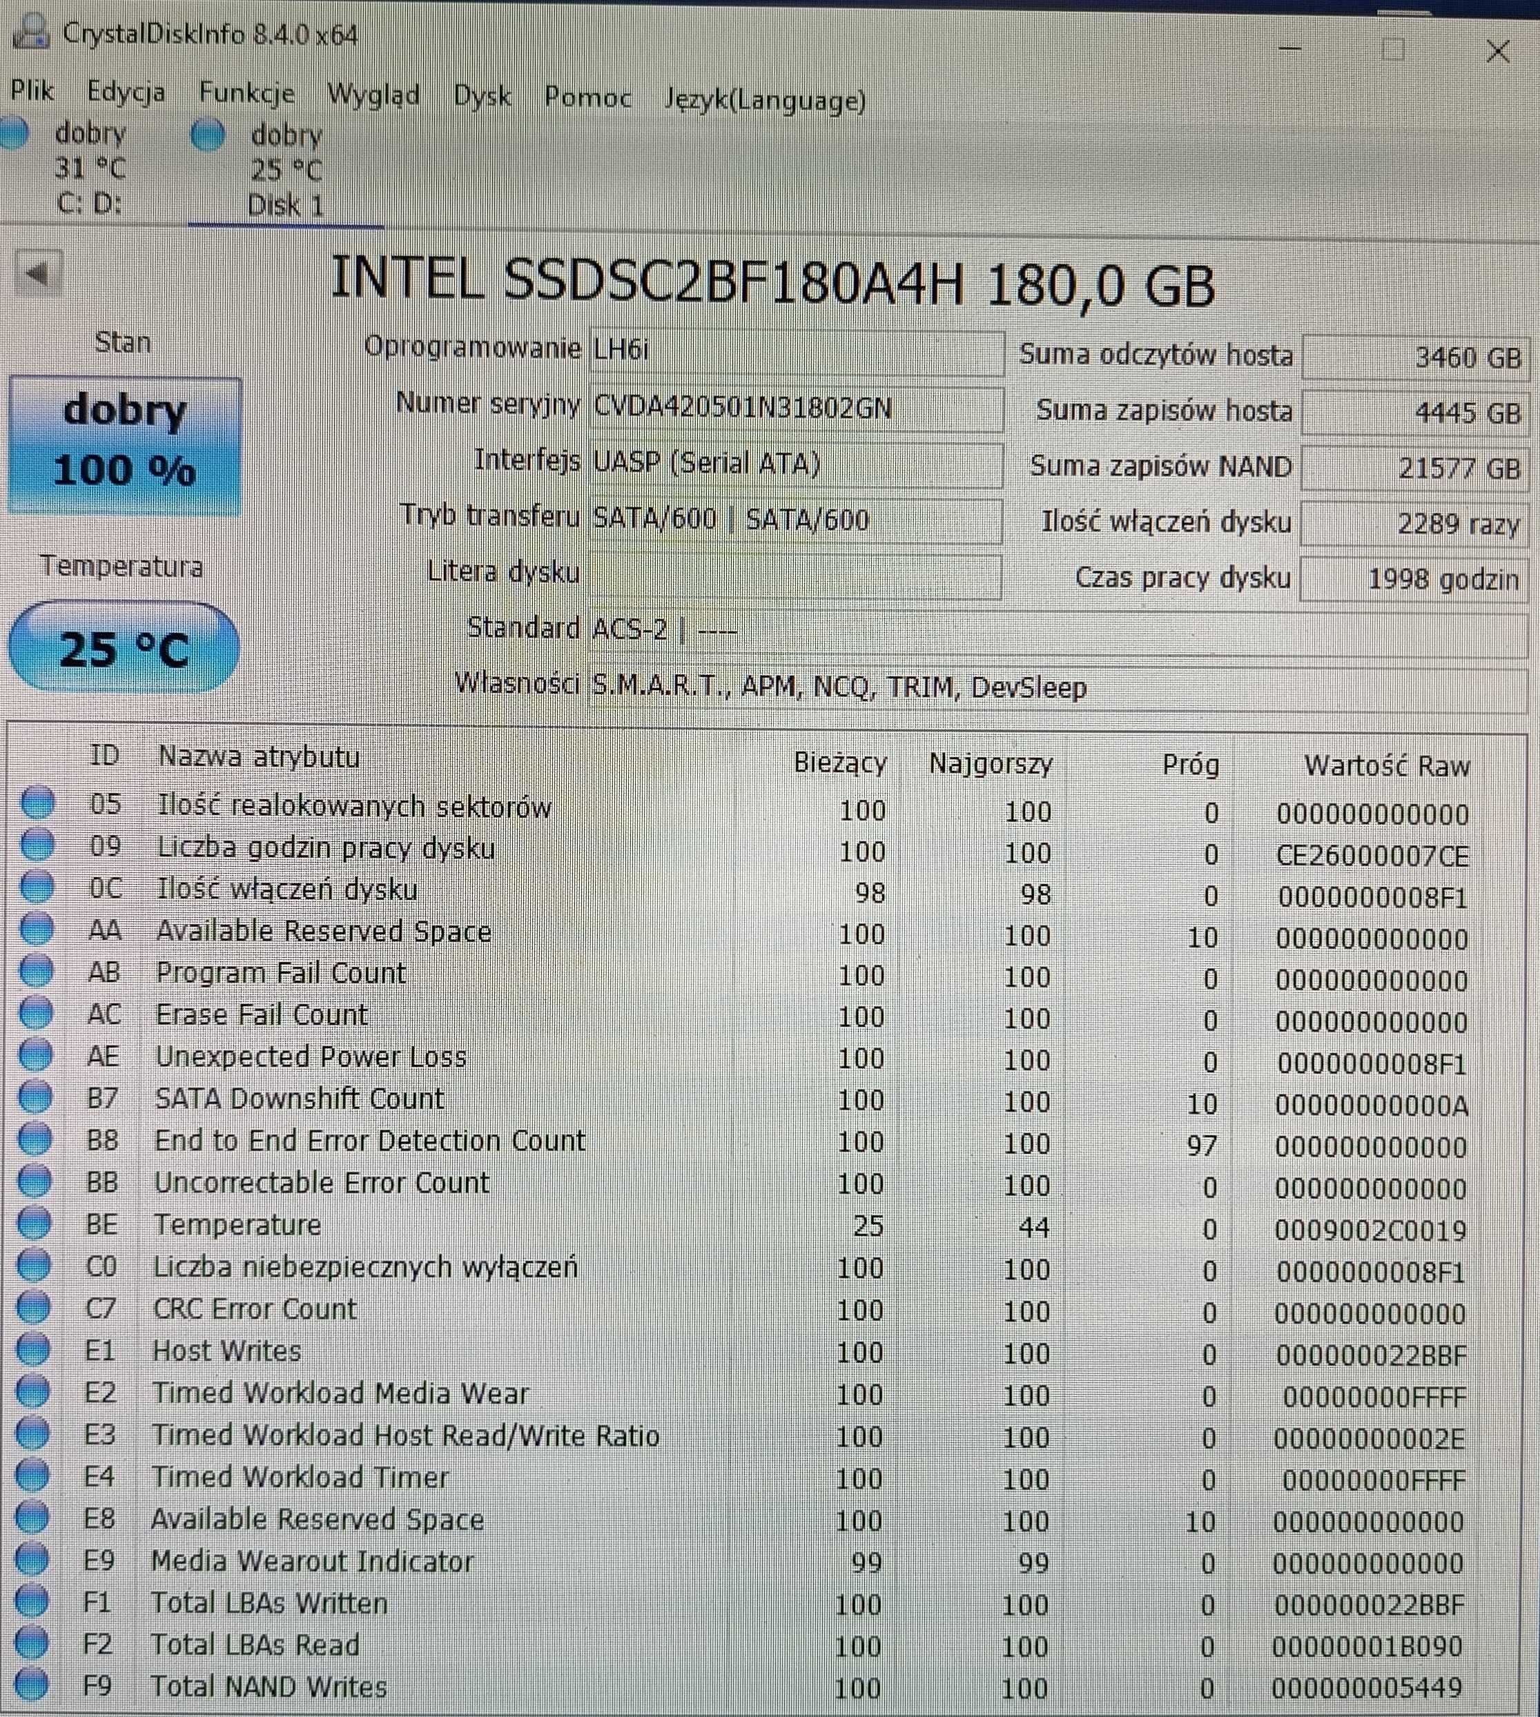Click status icon for Program Fail Count
The height and width of the screenshot is (1717, 1540).
tap(35, 970)
